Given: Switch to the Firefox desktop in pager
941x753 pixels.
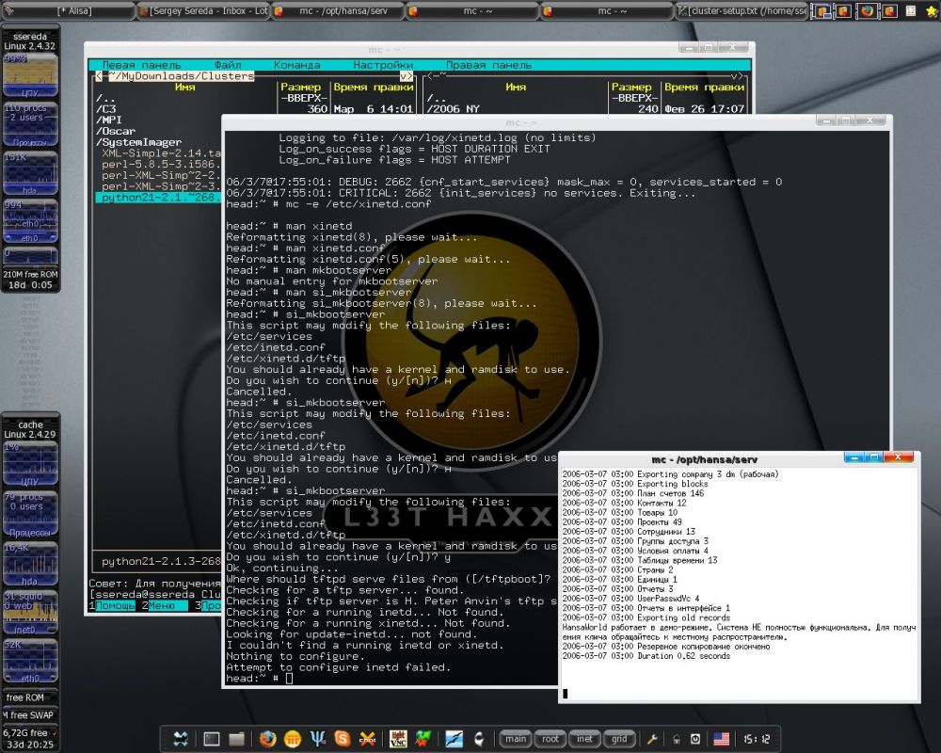Looking at the screenshot, I should click(867, 10).
